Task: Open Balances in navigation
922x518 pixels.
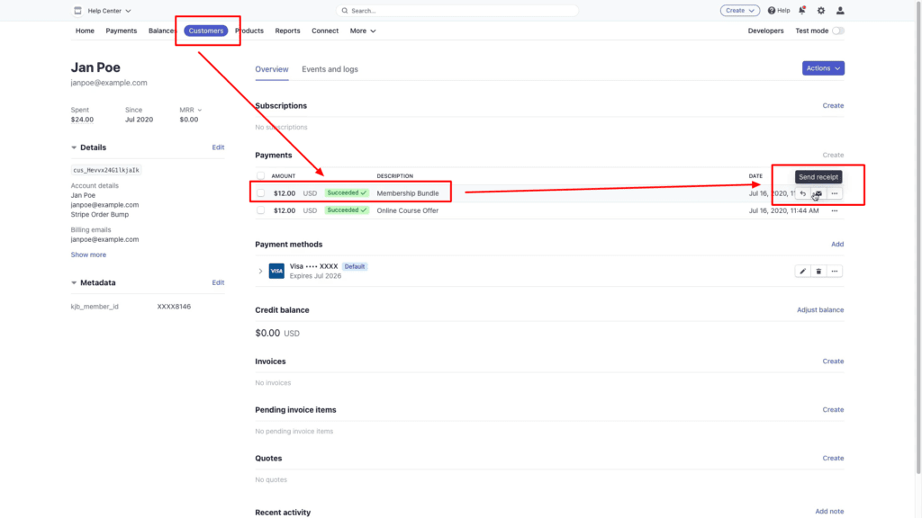Action: pyautogui.click(x=162, y=31)
